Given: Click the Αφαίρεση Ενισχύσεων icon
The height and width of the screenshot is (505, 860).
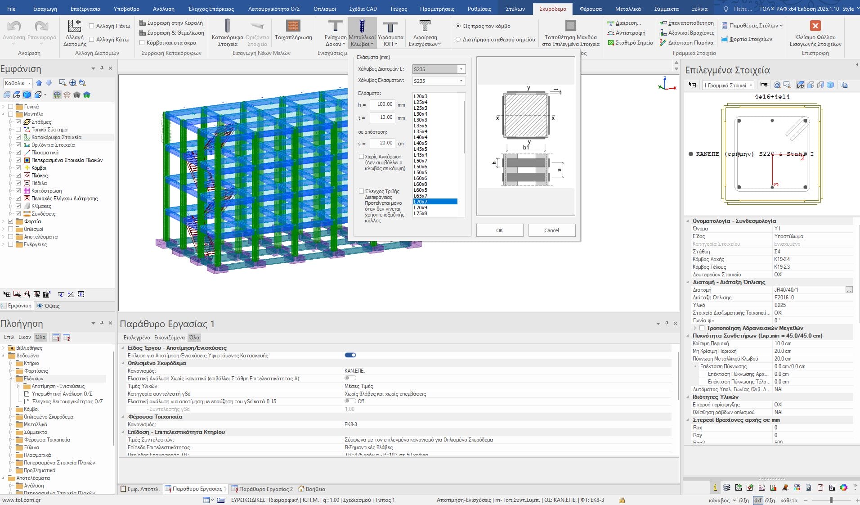Looking at the screenshot, I should (425, 26).
